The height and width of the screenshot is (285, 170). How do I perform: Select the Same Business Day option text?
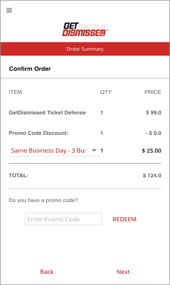[x=48, y=151]
